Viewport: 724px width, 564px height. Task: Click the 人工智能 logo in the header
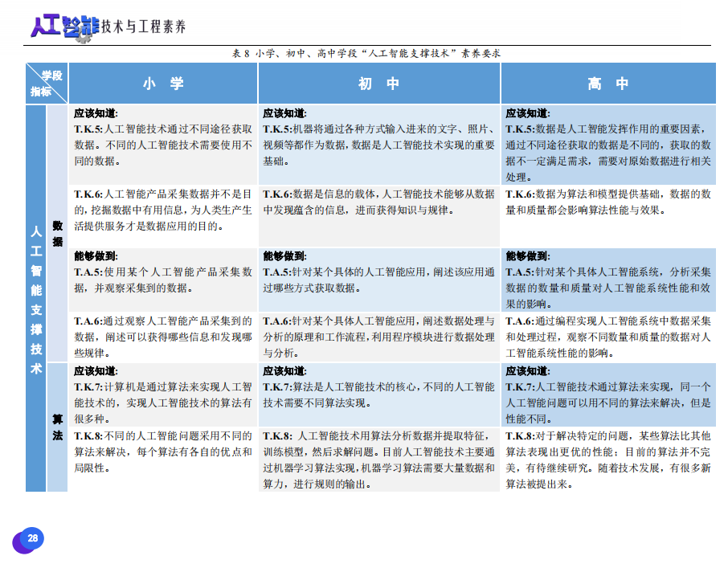point(64,25)
